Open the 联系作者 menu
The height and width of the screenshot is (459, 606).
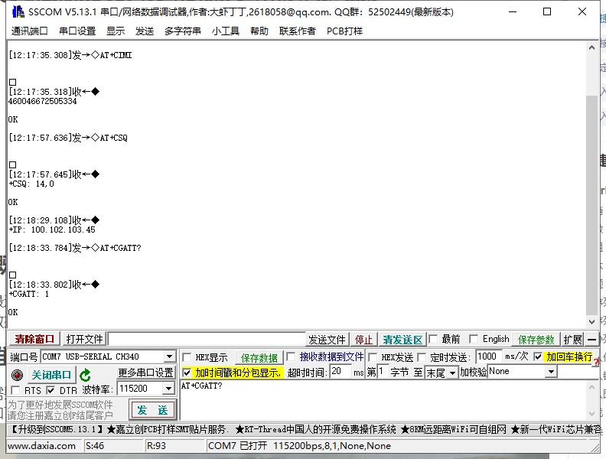point(297,31)
